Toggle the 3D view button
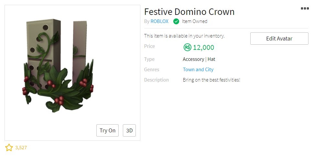The height and width of the screenshot is (156, 313). point(129,130)
